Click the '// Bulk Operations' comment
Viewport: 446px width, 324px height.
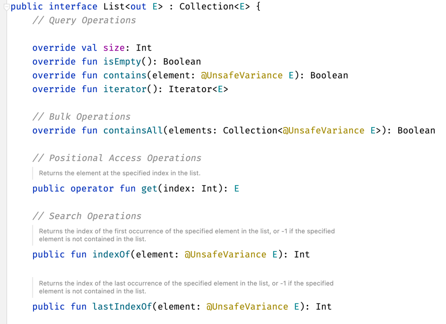point(81,117)
